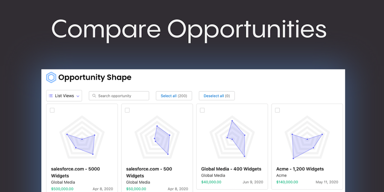
Task: Select the Global Media 400 Widgets checkbox
Action: (x=202, y=110)
